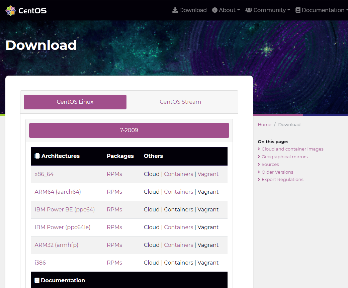Open Vagrant link in x86_64 row
This screenshot has height=288, width=348.
click(x=208, y=174)
